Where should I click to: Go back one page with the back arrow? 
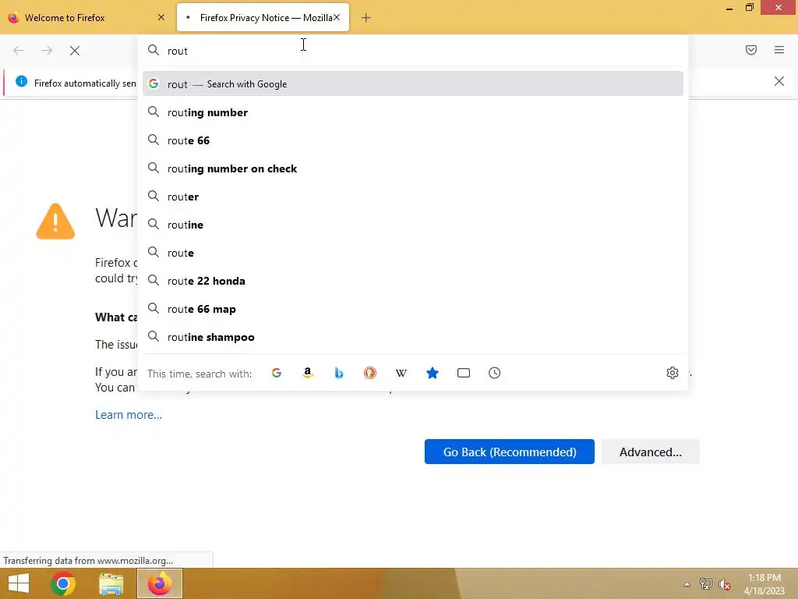[19, 51]
